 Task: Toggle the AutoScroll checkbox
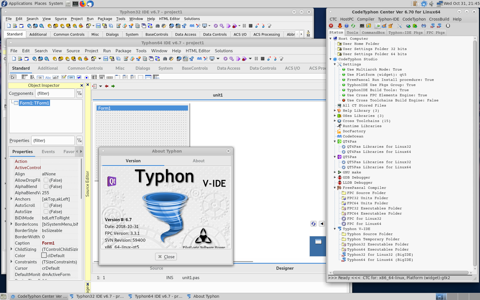click(46, 205)
